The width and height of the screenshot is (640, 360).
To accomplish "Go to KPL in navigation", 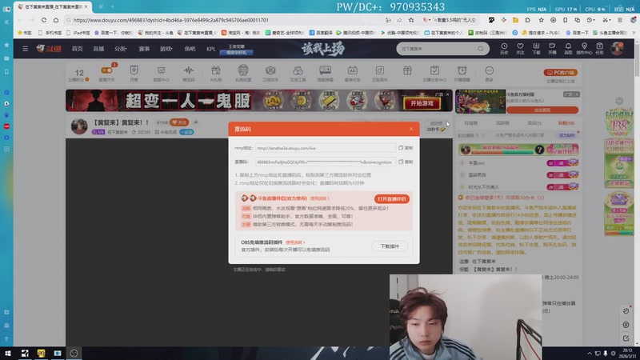I will [210, 49].
